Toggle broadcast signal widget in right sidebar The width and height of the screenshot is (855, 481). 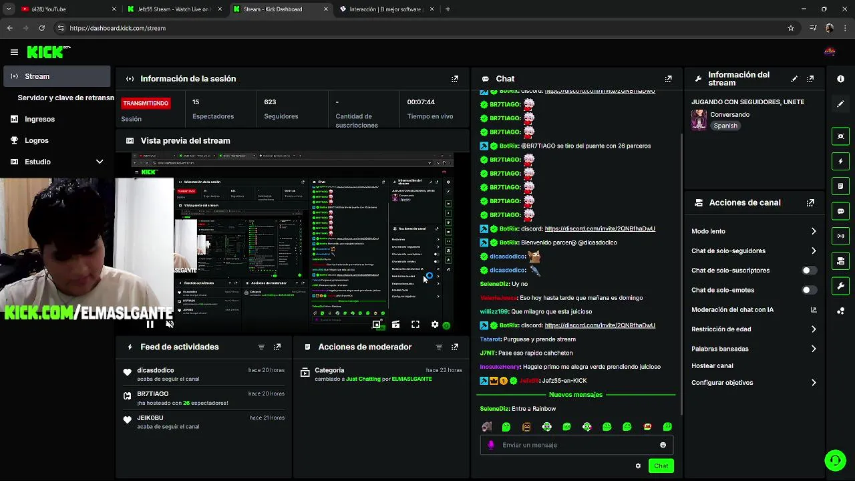point(841,236)
